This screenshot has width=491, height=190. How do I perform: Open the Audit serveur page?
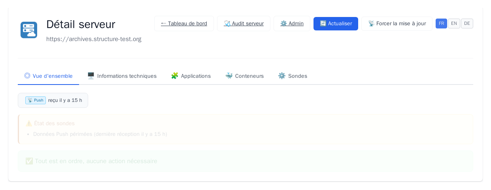pos(244,24)
